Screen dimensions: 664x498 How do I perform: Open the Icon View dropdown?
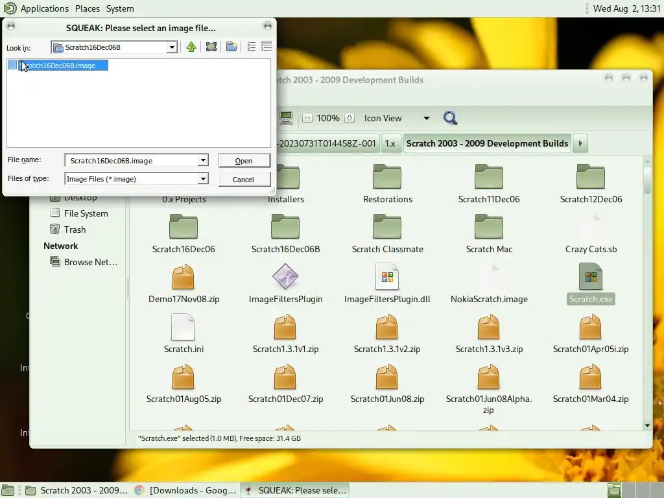point(397,118)
